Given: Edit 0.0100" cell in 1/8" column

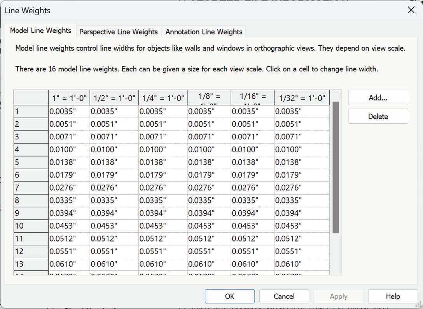Looking at the screenshot, I should point(209,150).
